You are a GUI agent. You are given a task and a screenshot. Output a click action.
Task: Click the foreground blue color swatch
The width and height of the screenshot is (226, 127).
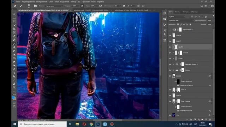click(x=13, y=97)
